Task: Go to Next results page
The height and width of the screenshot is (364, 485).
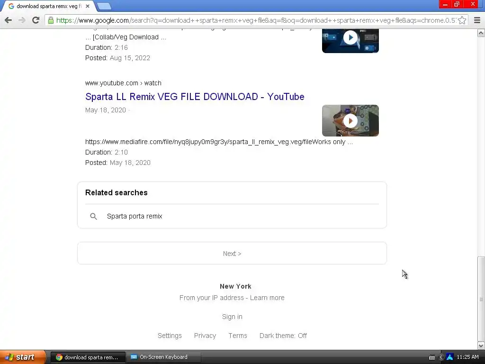Action: coord(232,254)
